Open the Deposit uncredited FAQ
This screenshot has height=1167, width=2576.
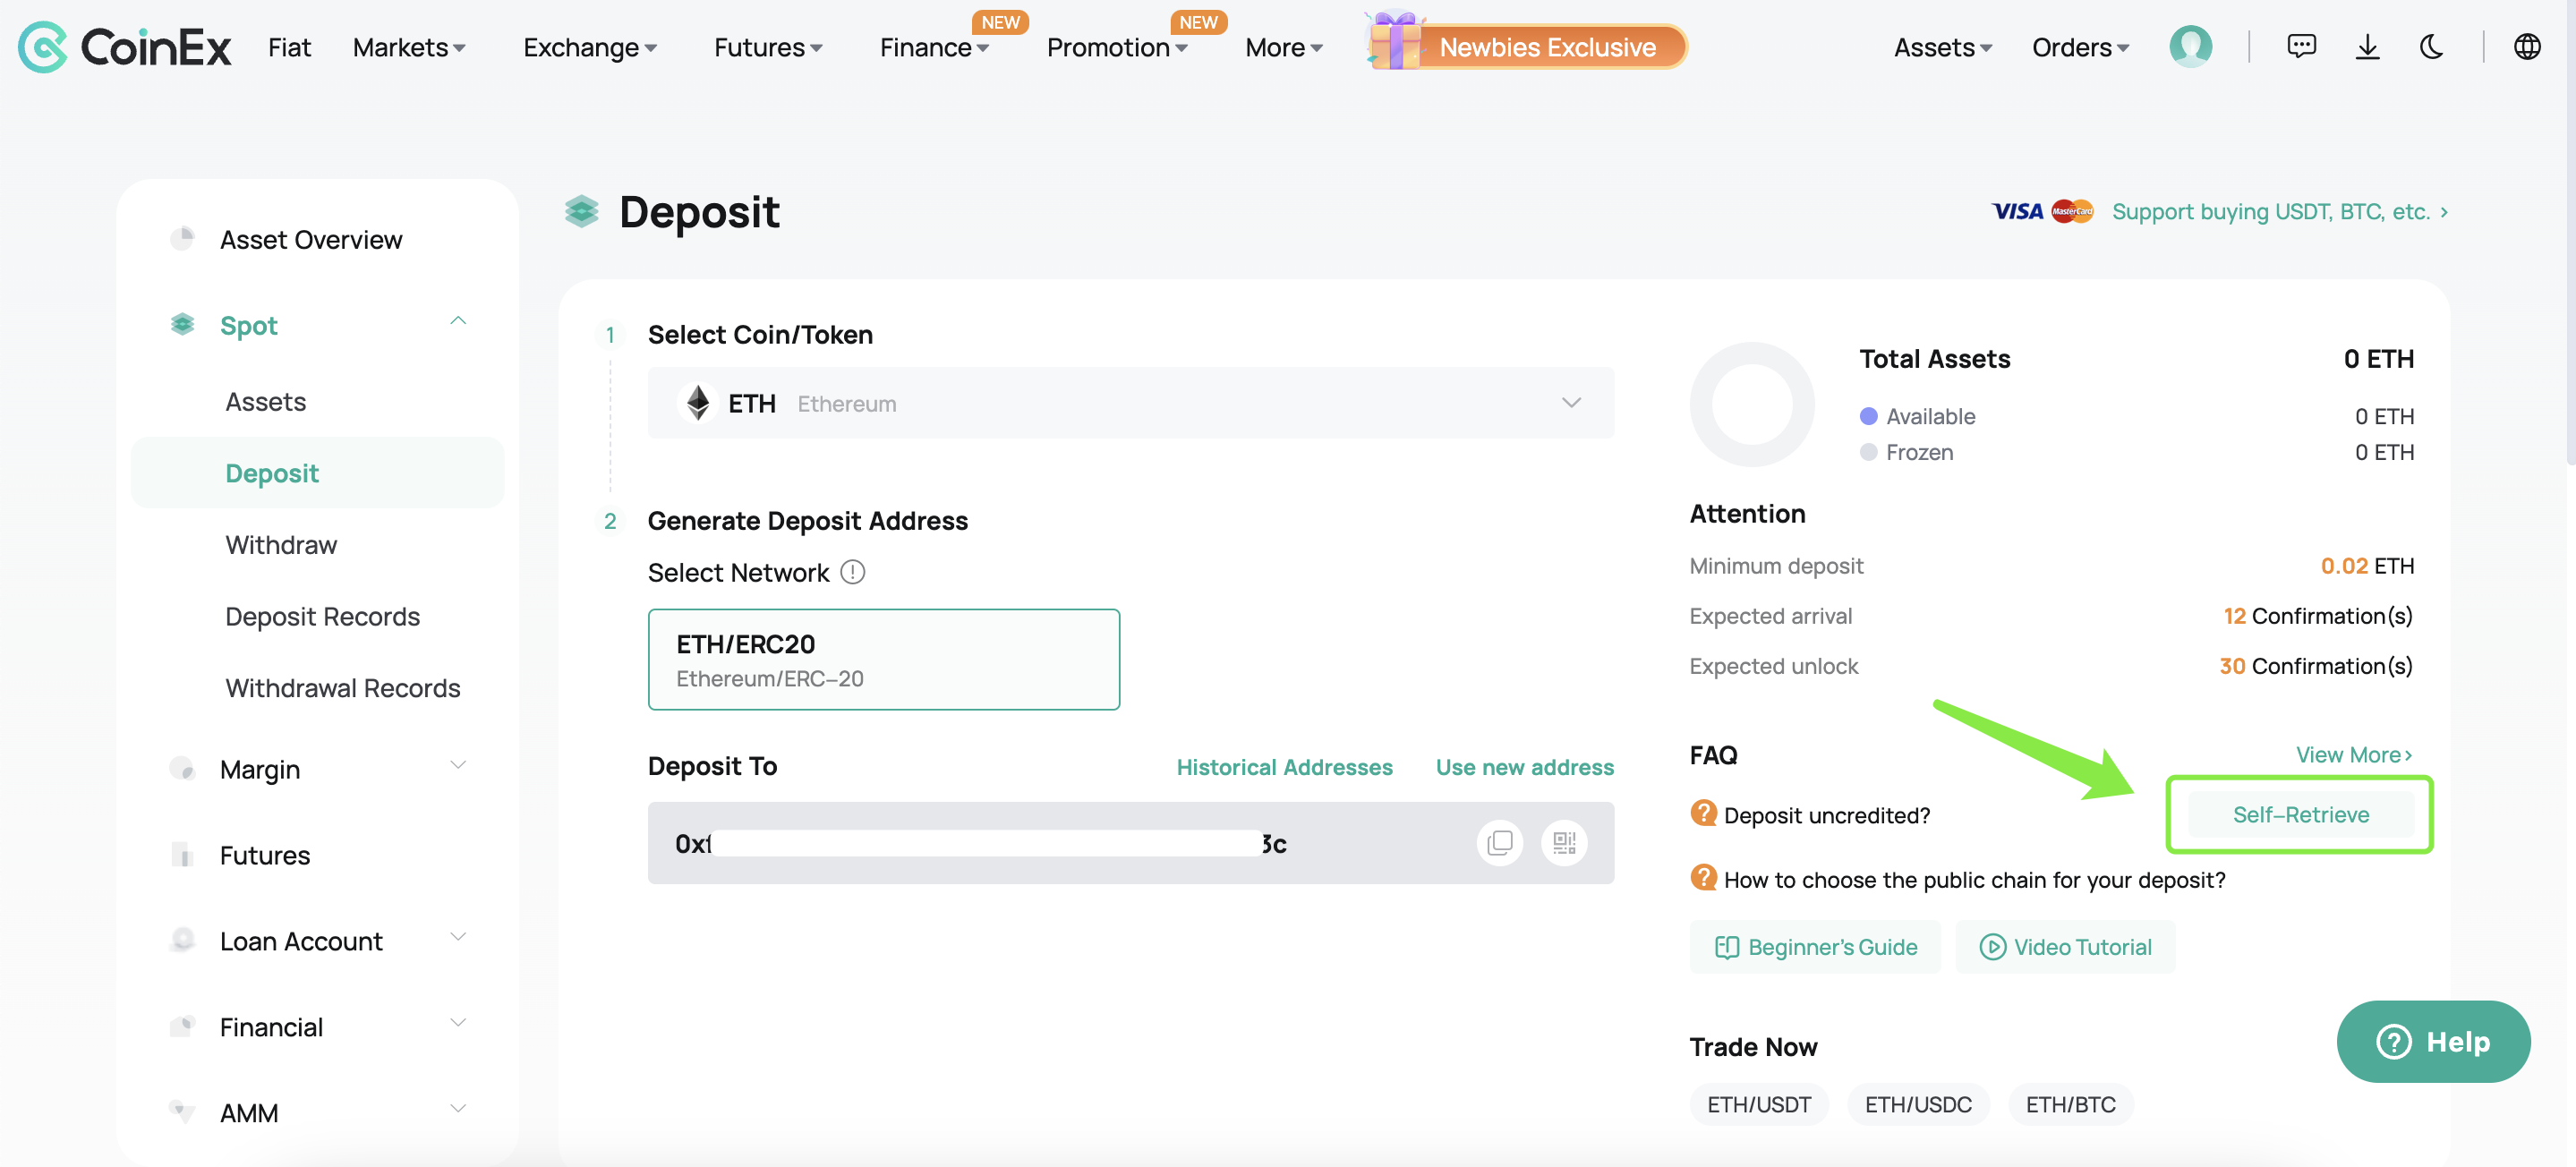[x=1826, y=815]
